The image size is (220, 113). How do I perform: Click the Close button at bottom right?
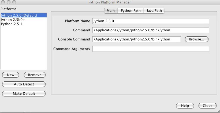click(x=207, y=106)
